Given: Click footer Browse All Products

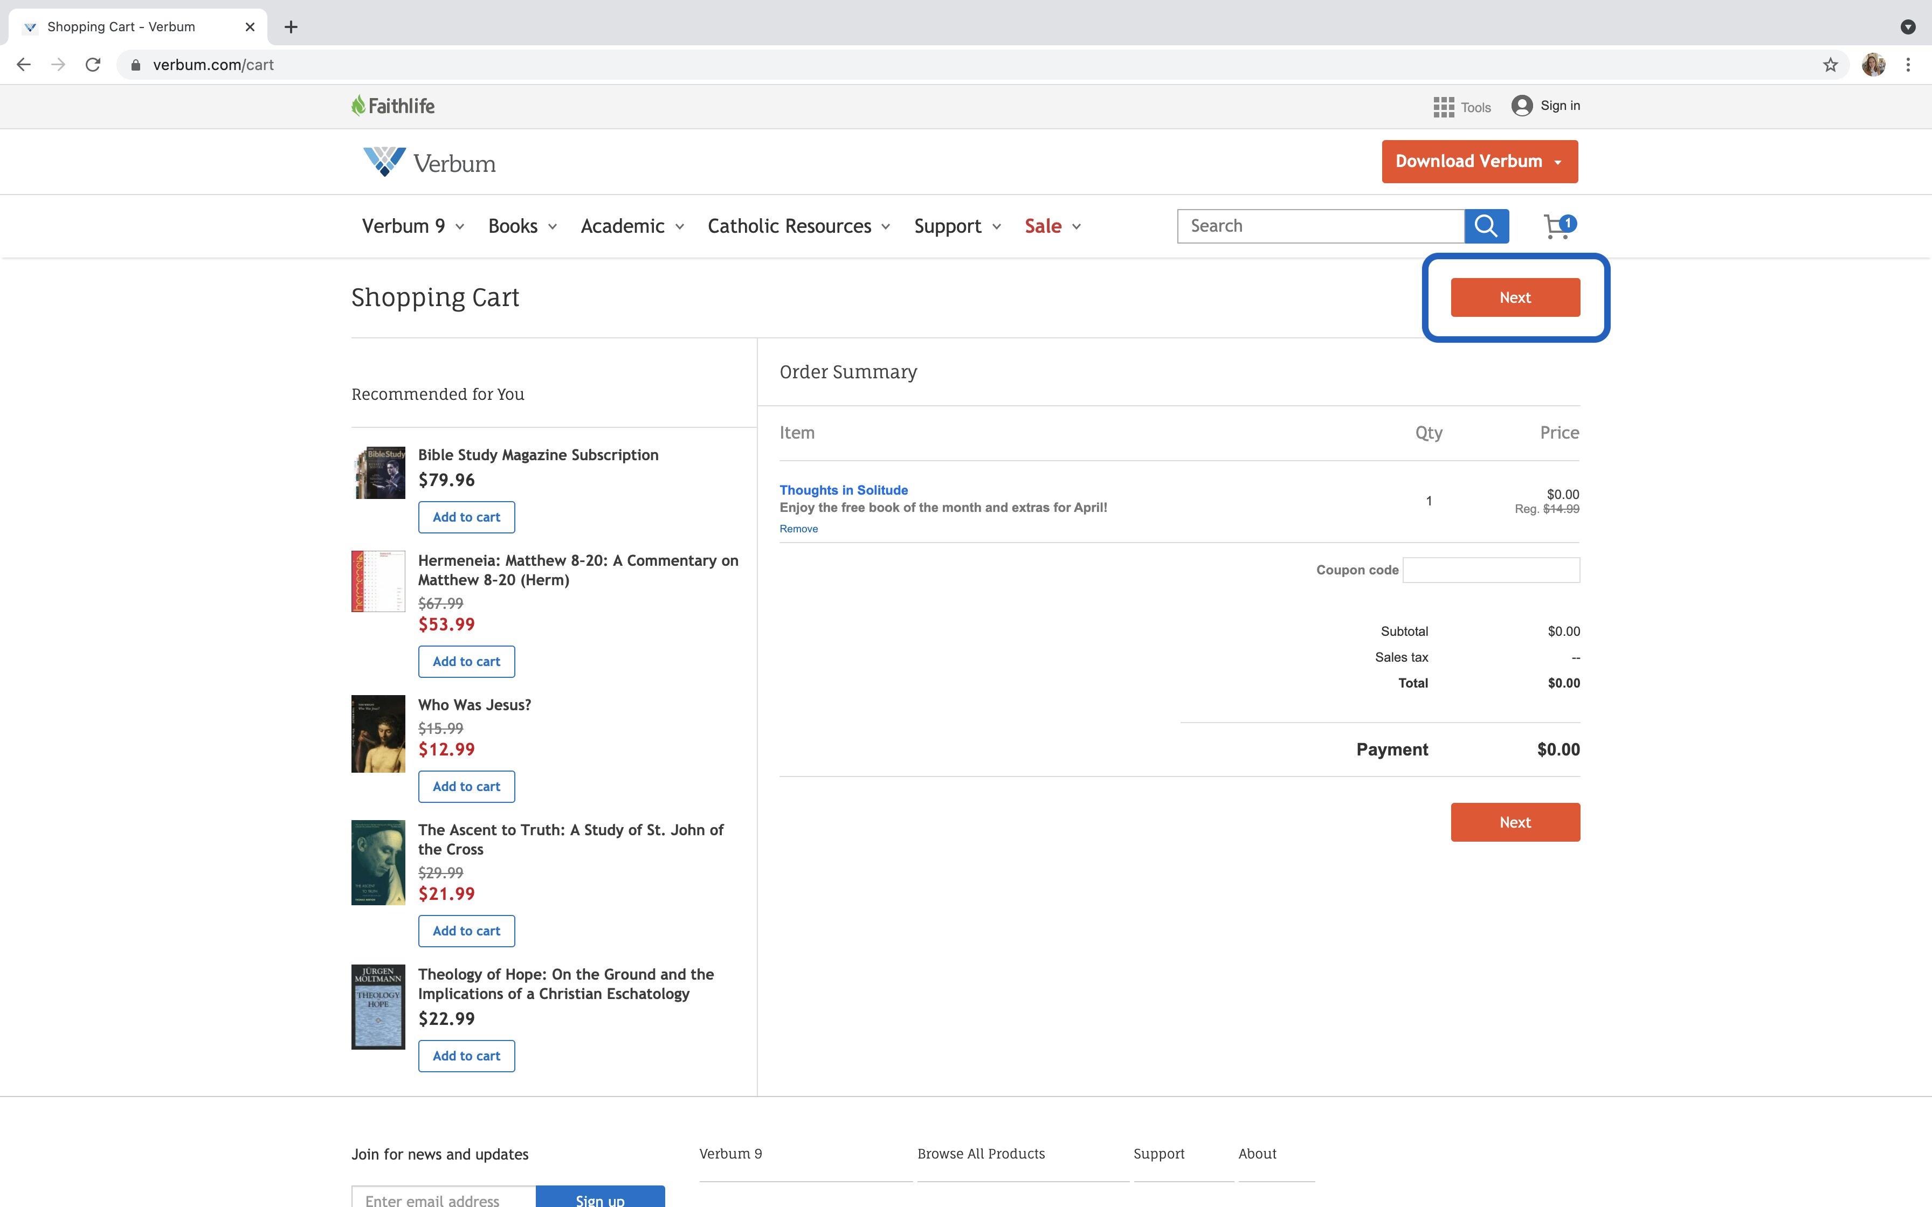Looking at the screenshot, I should pos(981,1154).
